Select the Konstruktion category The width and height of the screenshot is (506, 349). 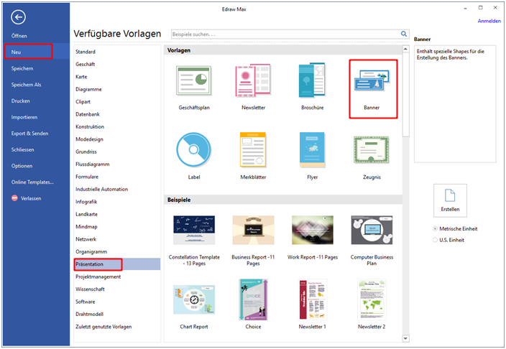90,127
